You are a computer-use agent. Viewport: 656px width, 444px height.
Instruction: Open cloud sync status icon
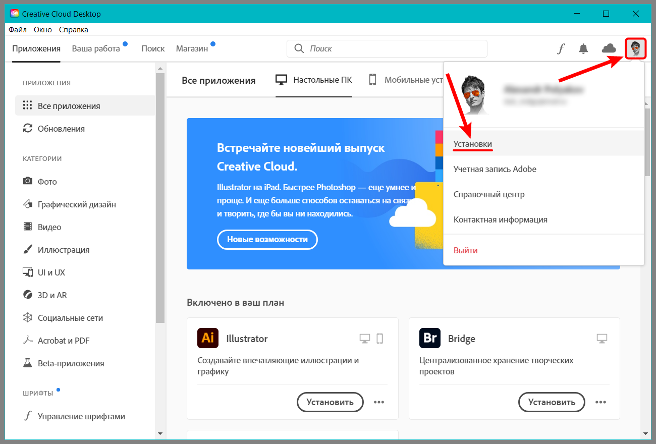[609, 48]
